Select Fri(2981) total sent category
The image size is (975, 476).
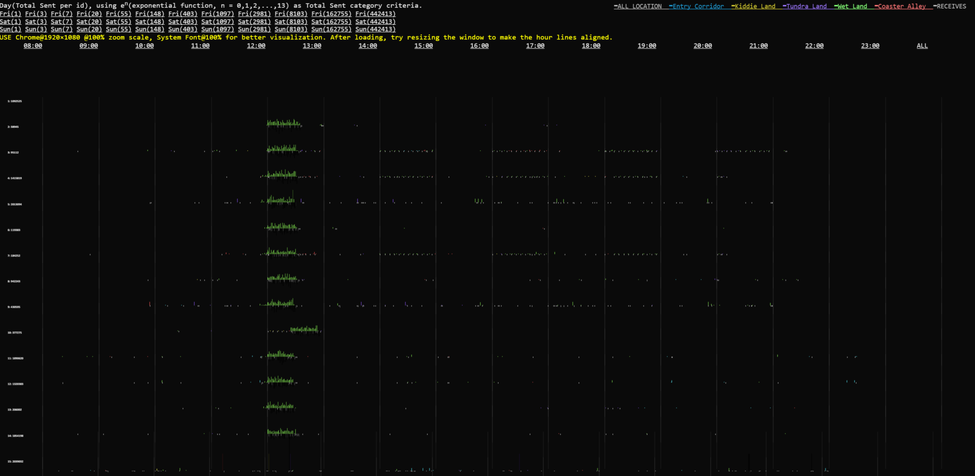point(254,14)
